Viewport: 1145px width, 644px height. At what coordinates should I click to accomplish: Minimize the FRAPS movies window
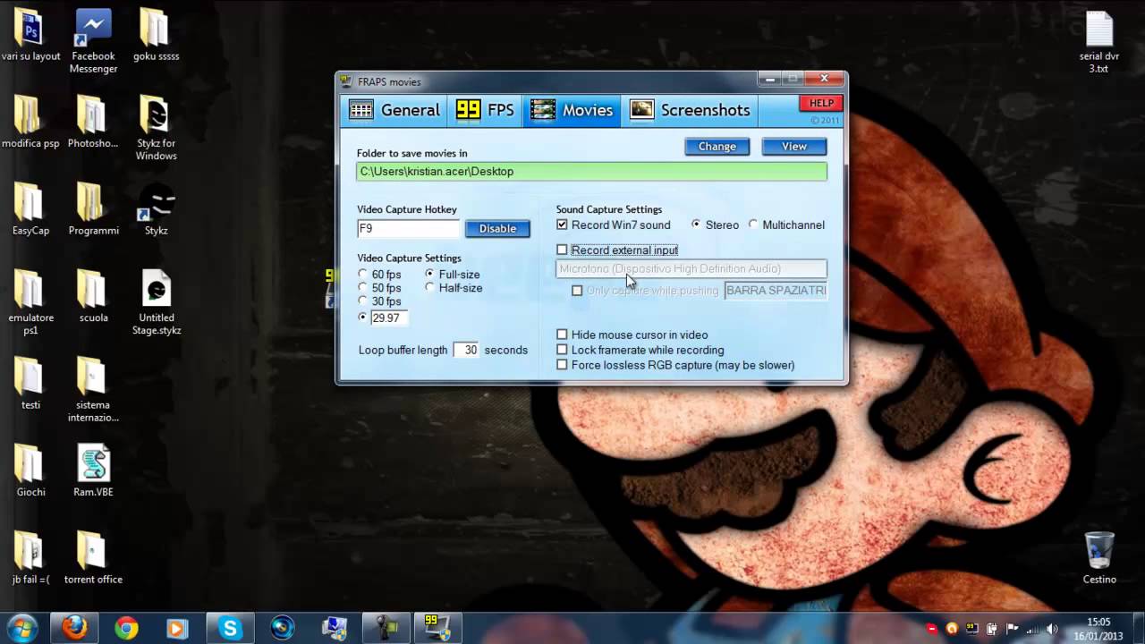769,79
